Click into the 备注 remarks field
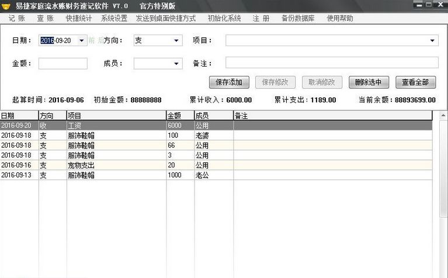This screenshot has height=278, width=448. [332, 62]
